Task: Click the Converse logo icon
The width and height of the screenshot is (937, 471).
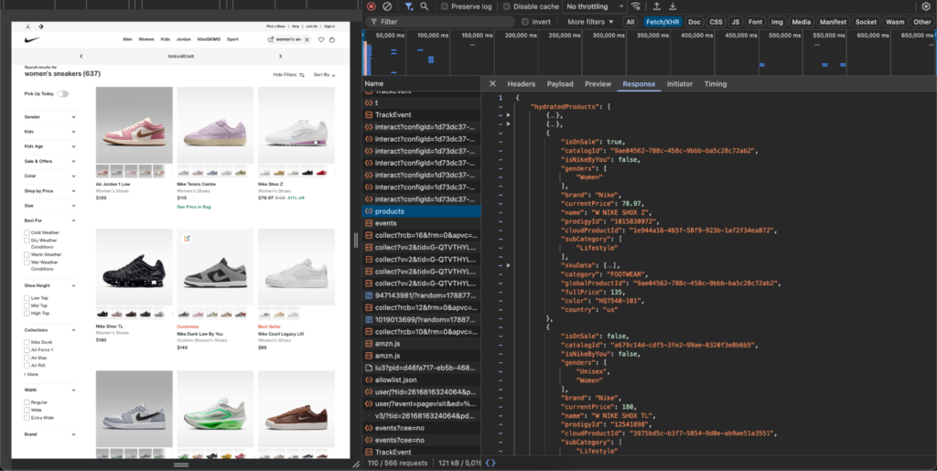Action: point(40,27)
